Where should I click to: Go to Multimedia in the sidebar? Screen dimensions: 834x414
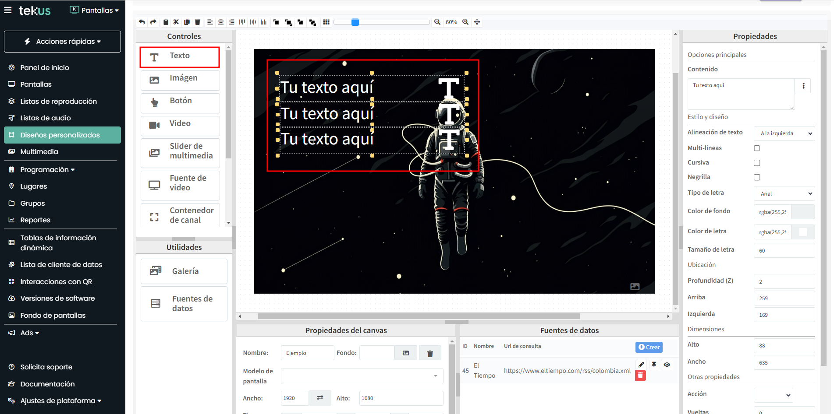pyautogui.click(x=39, y=151)
